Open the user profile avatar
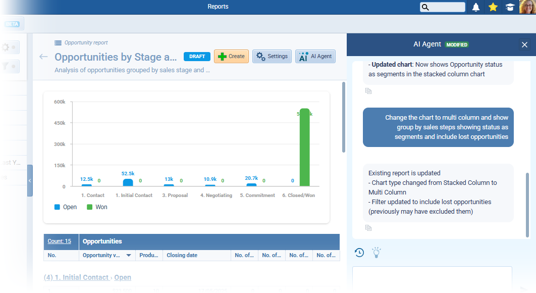Image resolution: width=536 pixels, height=293 pixels. click(527, 7)
